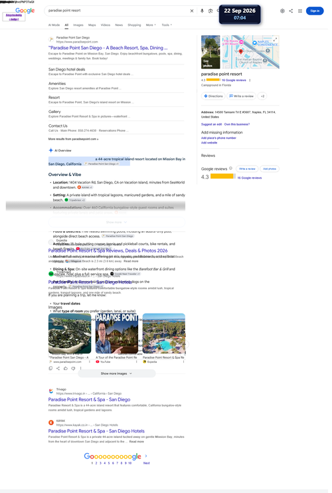This screenshot has width=332, height=493.
Task: Click Add place's phone number
Action: (x=218, y=138)
